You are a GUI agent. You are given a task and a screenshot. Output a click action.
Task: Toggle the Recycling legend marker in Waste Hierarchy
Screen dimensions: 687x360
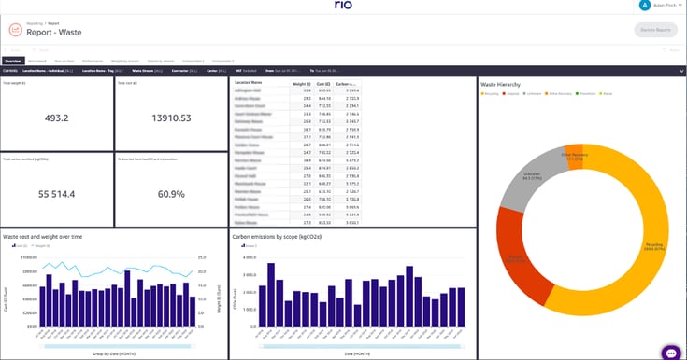point(482,93)
